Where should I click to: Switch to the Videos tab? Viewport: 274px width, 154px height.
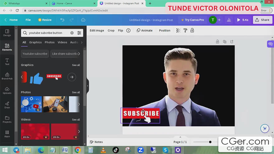tap(62, 42)
